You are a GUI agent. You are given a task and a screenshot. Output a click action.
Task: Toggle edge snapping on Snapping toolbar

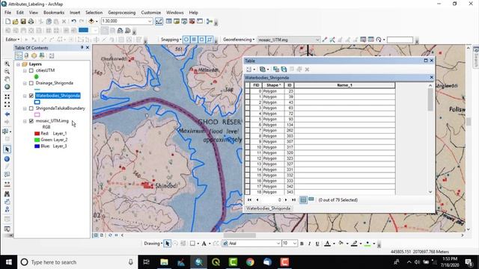tap(210, 40)
